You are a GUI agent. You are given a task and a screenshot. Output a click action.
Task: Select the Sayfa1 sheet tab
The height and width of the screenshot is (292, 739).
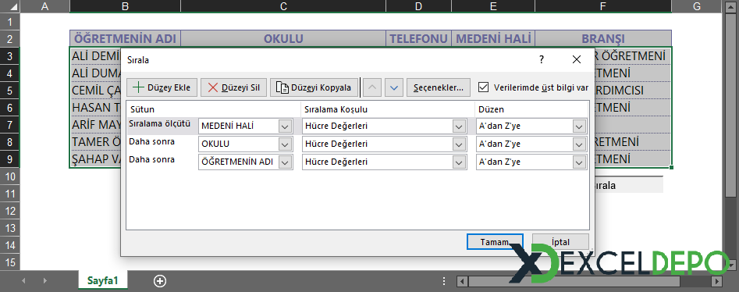tap(102, 280)
